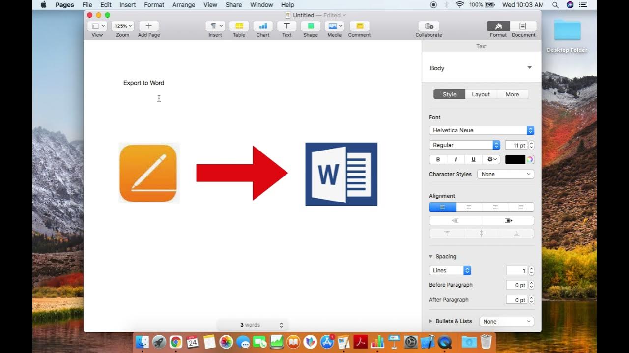Open the Zoom 125% dropdown
This screenshot has height=353, width=629.
point(123,26)
